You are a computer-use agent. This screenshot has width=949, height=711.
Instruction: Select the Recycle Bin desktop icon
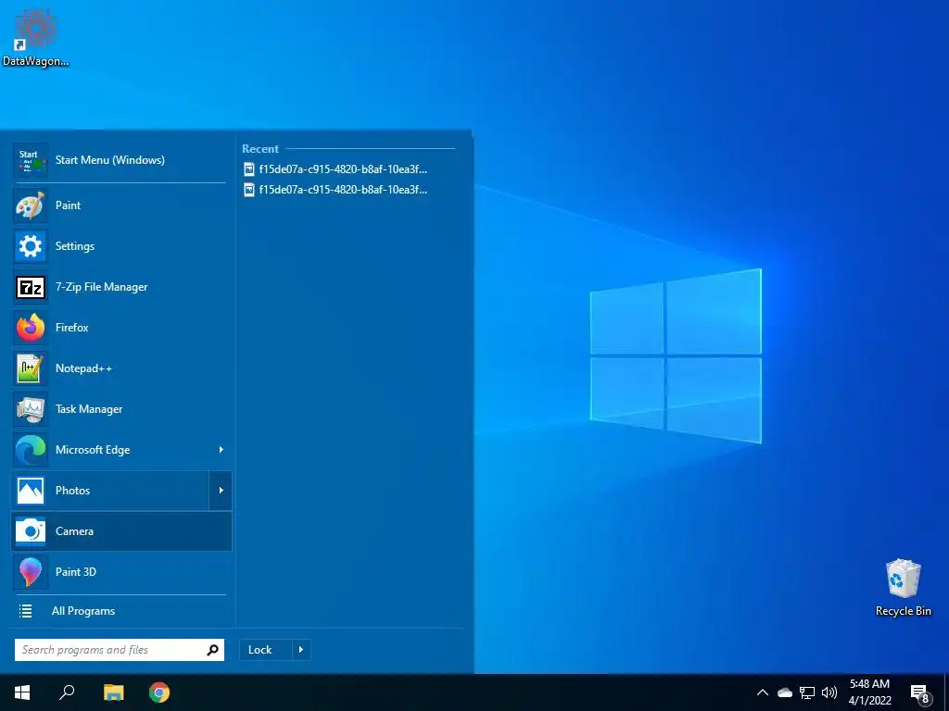903,588
